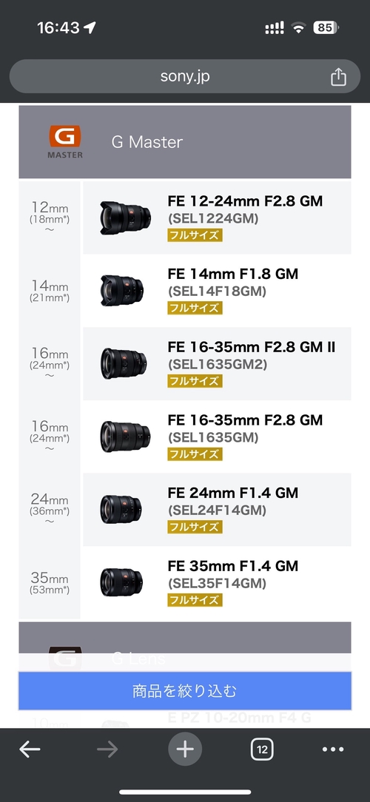
Task: Tap the orange G Master logo
Action: coord(65,141)
